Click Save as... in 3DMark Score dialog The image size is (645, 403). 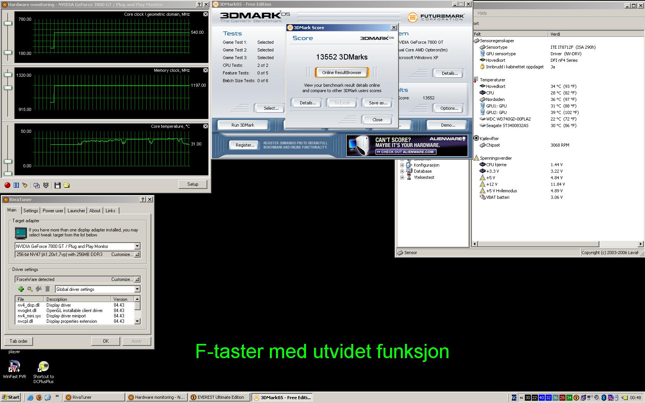[378, 103]
